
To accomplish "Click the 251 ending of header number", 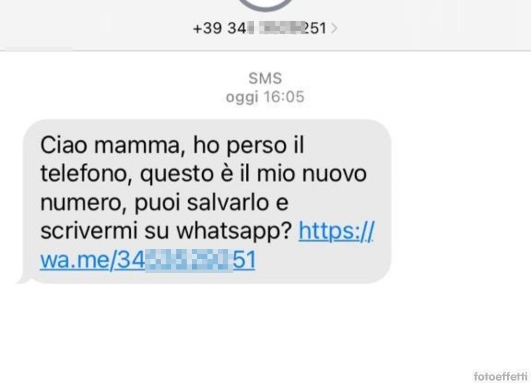I will pyautogui.click(x=315, y=28).
